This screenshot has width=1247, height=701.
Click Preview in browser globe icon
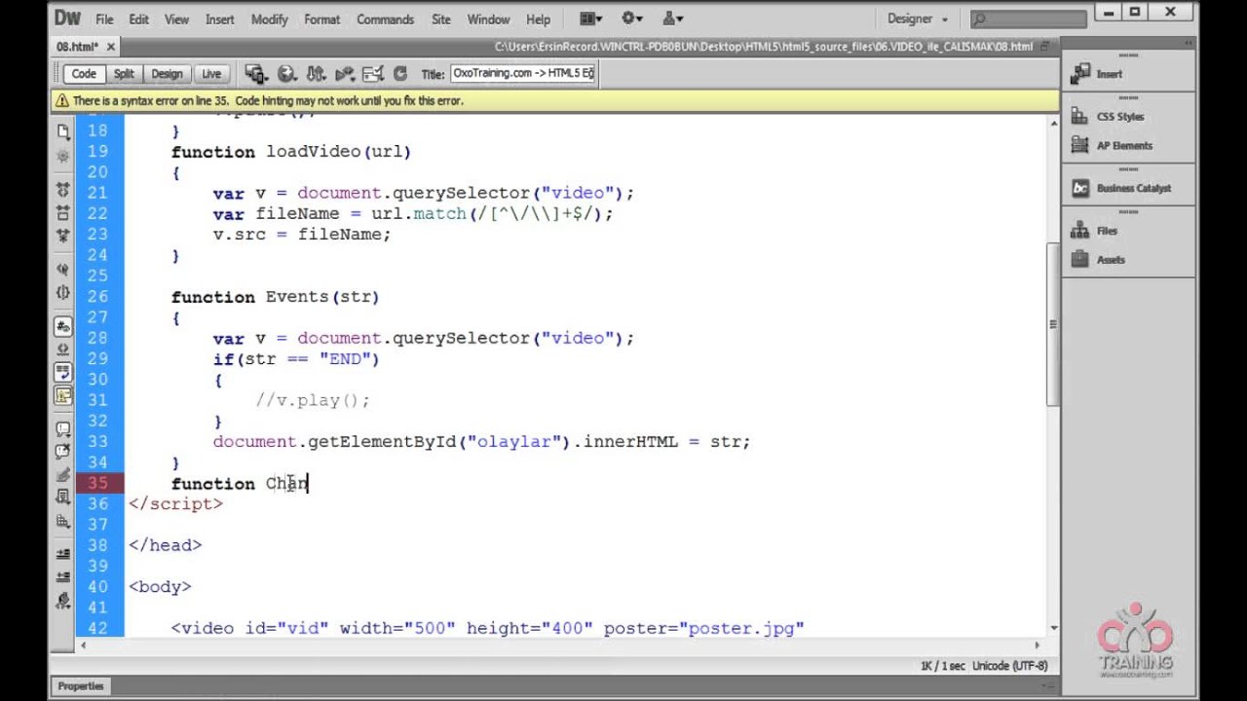[286, 74]
